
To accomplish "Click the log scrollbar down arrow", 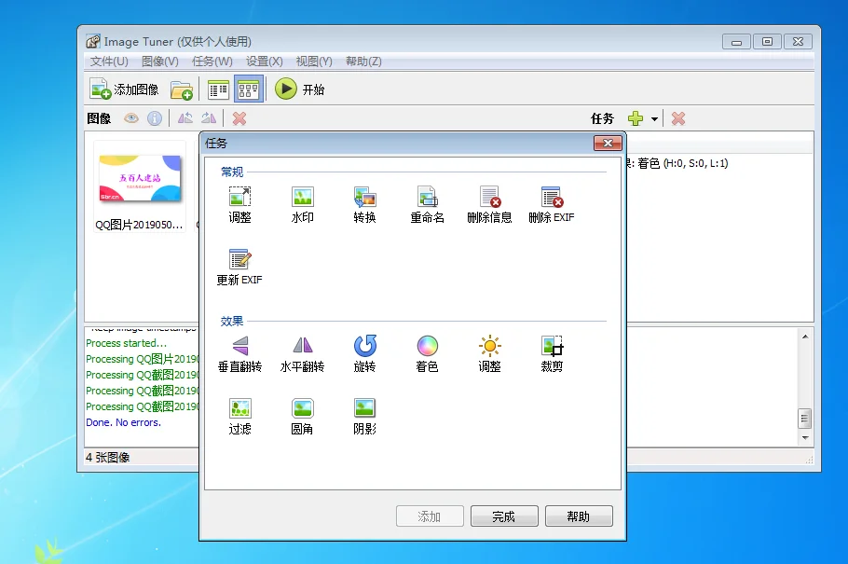I will [x=805, y=437].
